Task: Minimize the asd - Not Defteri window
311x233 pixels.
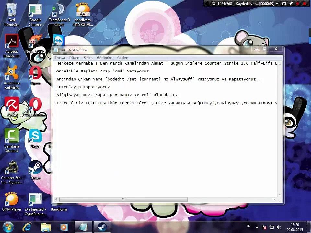Action: click(x=256, y=49)
